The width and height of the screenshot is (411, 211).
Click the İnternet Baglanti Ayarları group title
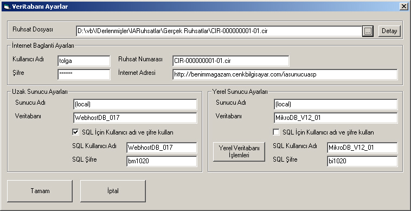pos(43,46)
